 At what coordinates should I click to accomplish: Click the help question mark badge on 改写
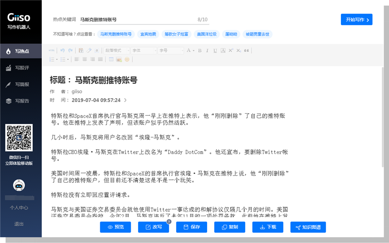(169, 222)
